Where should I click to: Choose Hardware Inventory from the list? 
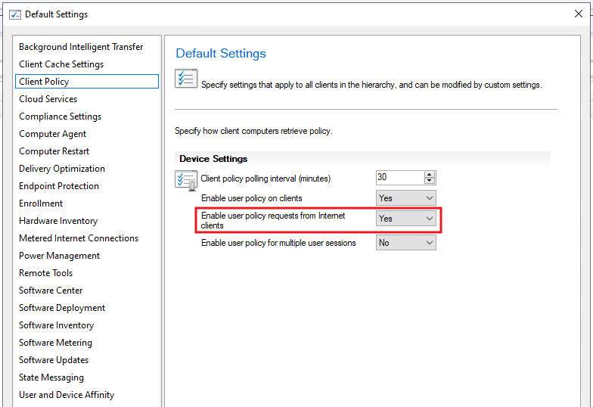pos(58,221)
